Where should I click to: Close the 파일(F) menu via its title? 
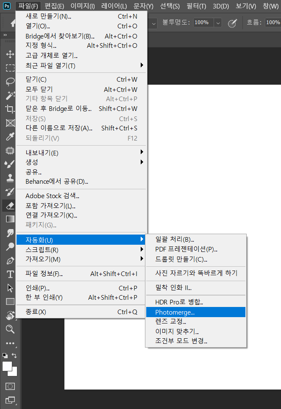28,6
